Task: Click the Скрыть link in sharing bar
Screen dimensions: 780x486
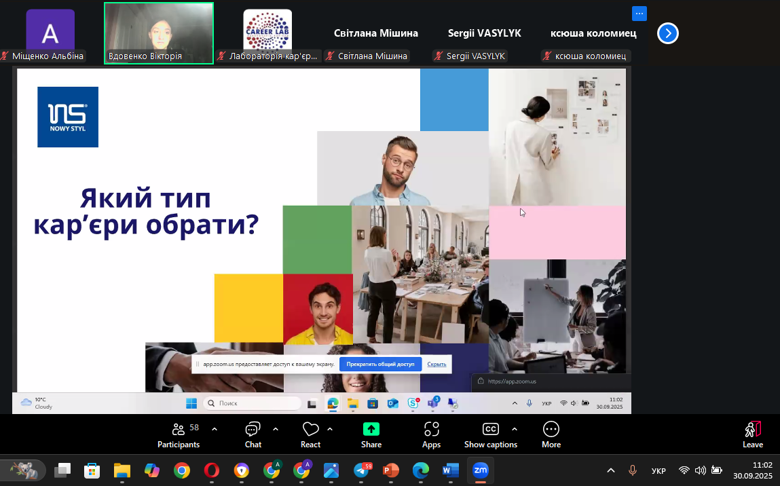Action: point(437,364)
